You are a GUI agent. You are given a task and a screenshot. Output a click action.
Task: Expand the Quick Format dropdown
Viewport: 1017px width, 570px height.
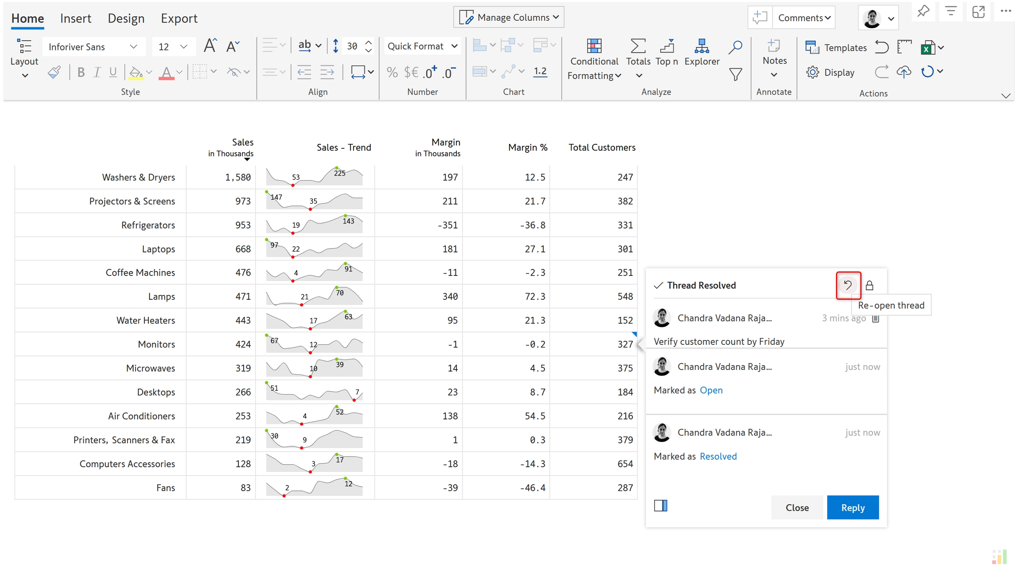(x=454, y=46)
